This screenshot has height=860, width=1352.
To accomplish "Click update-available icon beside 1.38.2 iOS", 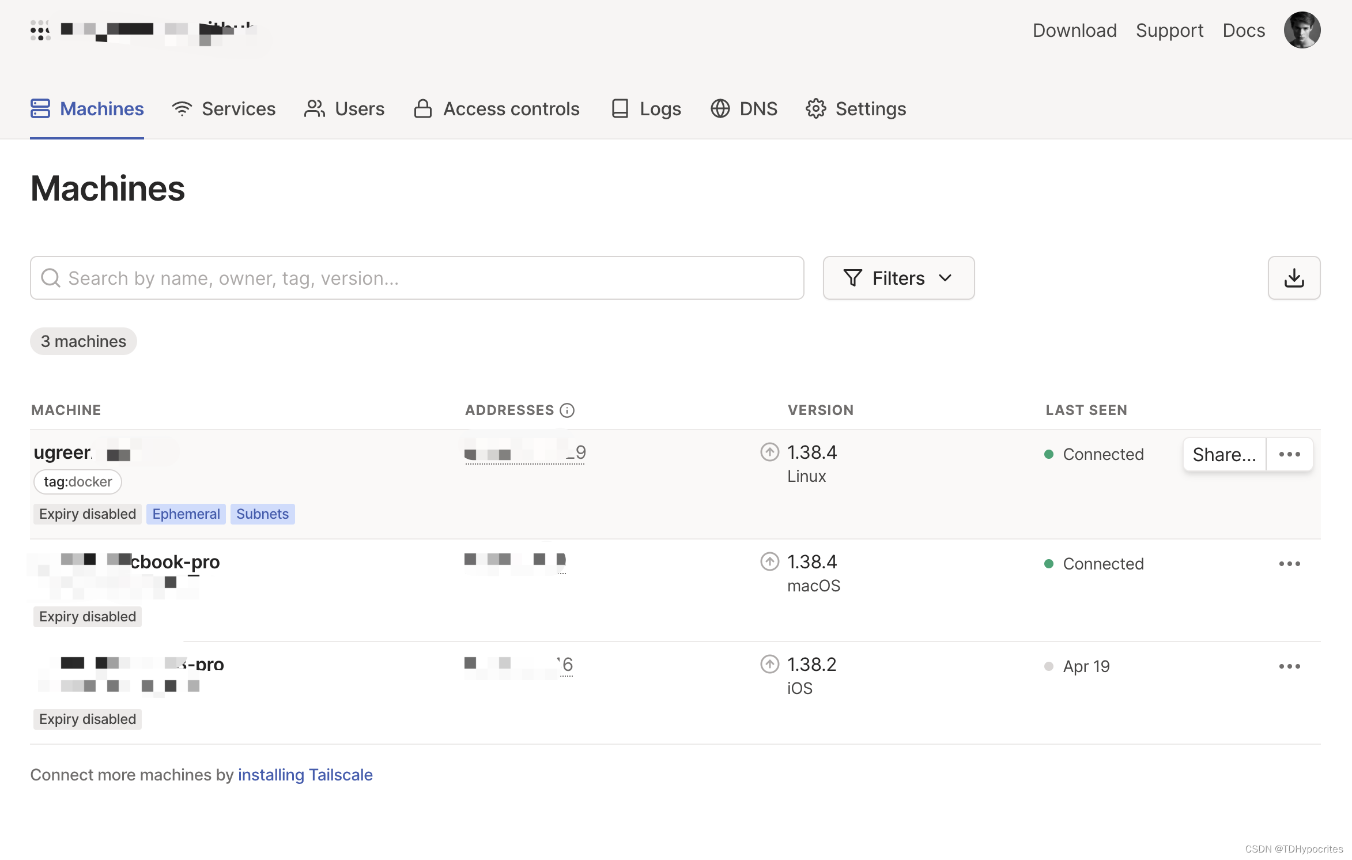I will coord(769,664).
